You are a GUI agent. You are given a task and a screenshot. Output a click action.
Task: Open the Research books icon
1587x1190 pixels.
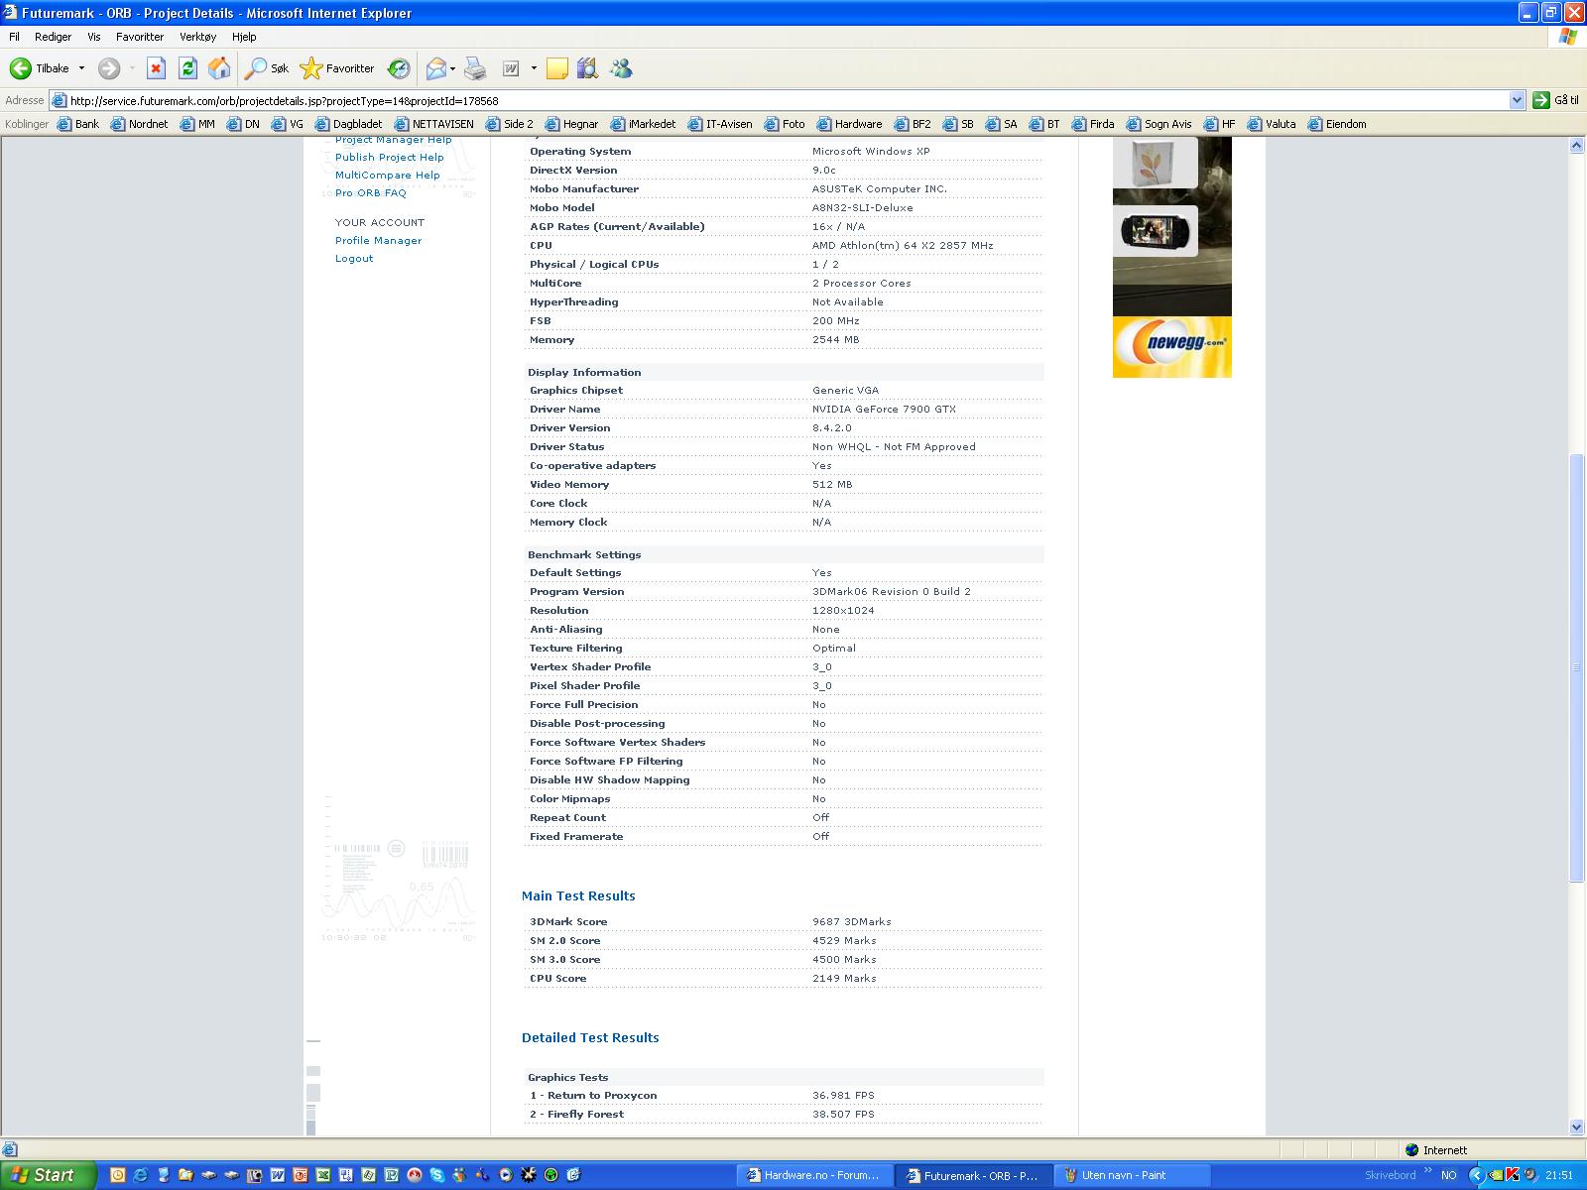click(587, 68)
